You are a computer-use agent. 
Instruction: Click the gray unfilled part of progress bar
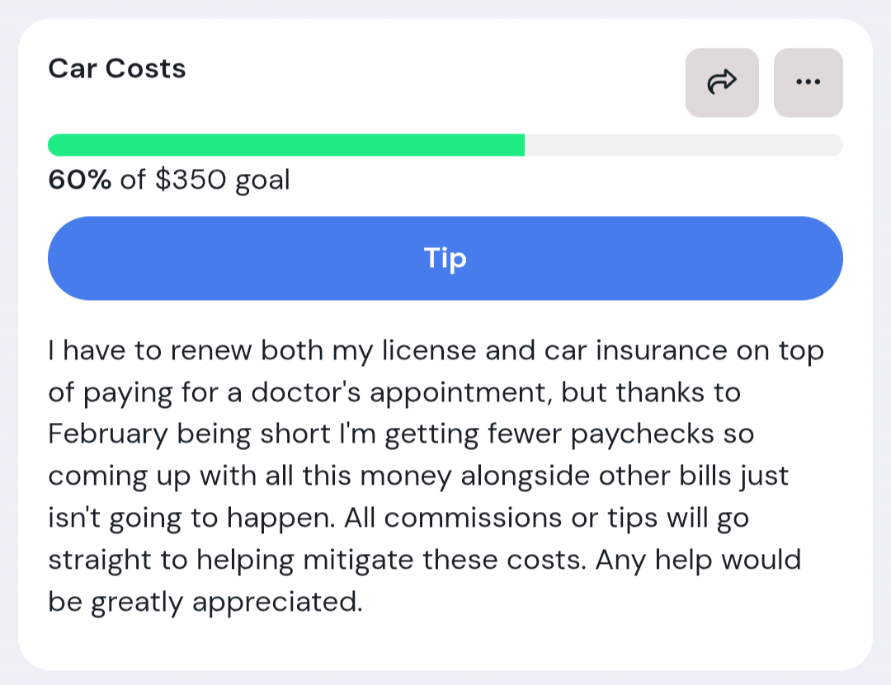pyautogui.click(x=683, y=145)
